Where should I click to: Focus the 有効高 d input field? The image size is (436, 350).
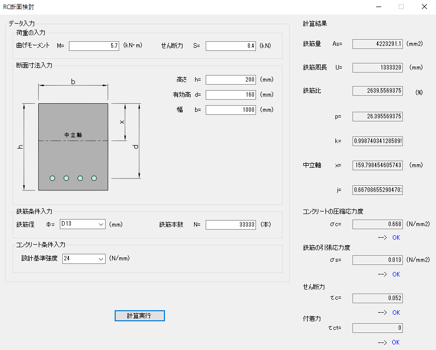[x=230, y=95]
